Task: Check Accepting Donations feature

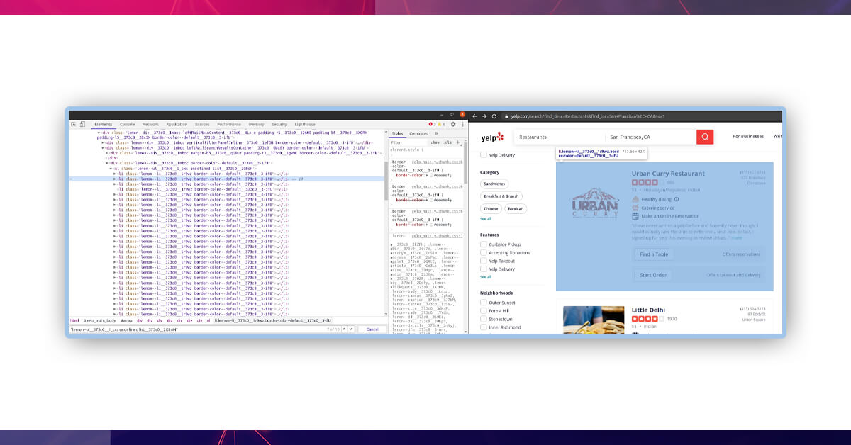Action: coord(484,253)
